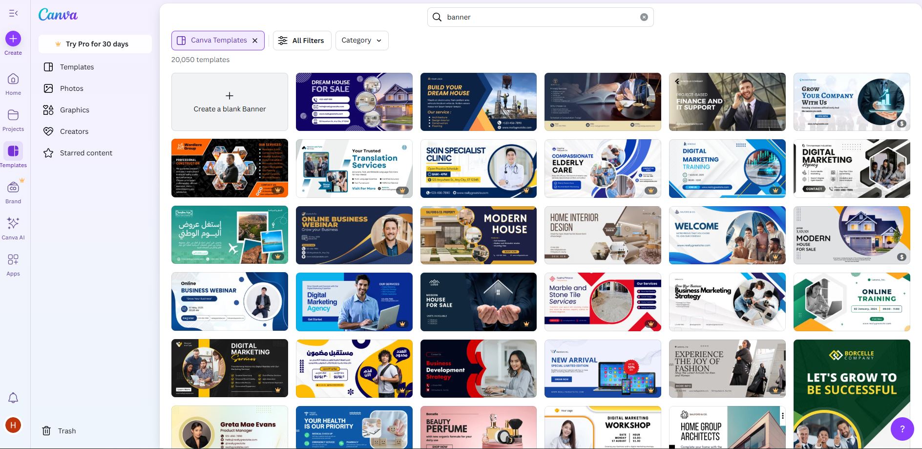Clear the banner search text
This screenshot has width=922, height=449.
pos(644,17)
